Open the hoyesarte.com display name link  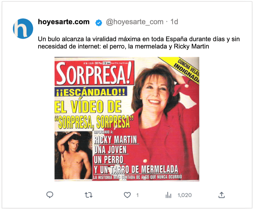(x=63, y=22)
